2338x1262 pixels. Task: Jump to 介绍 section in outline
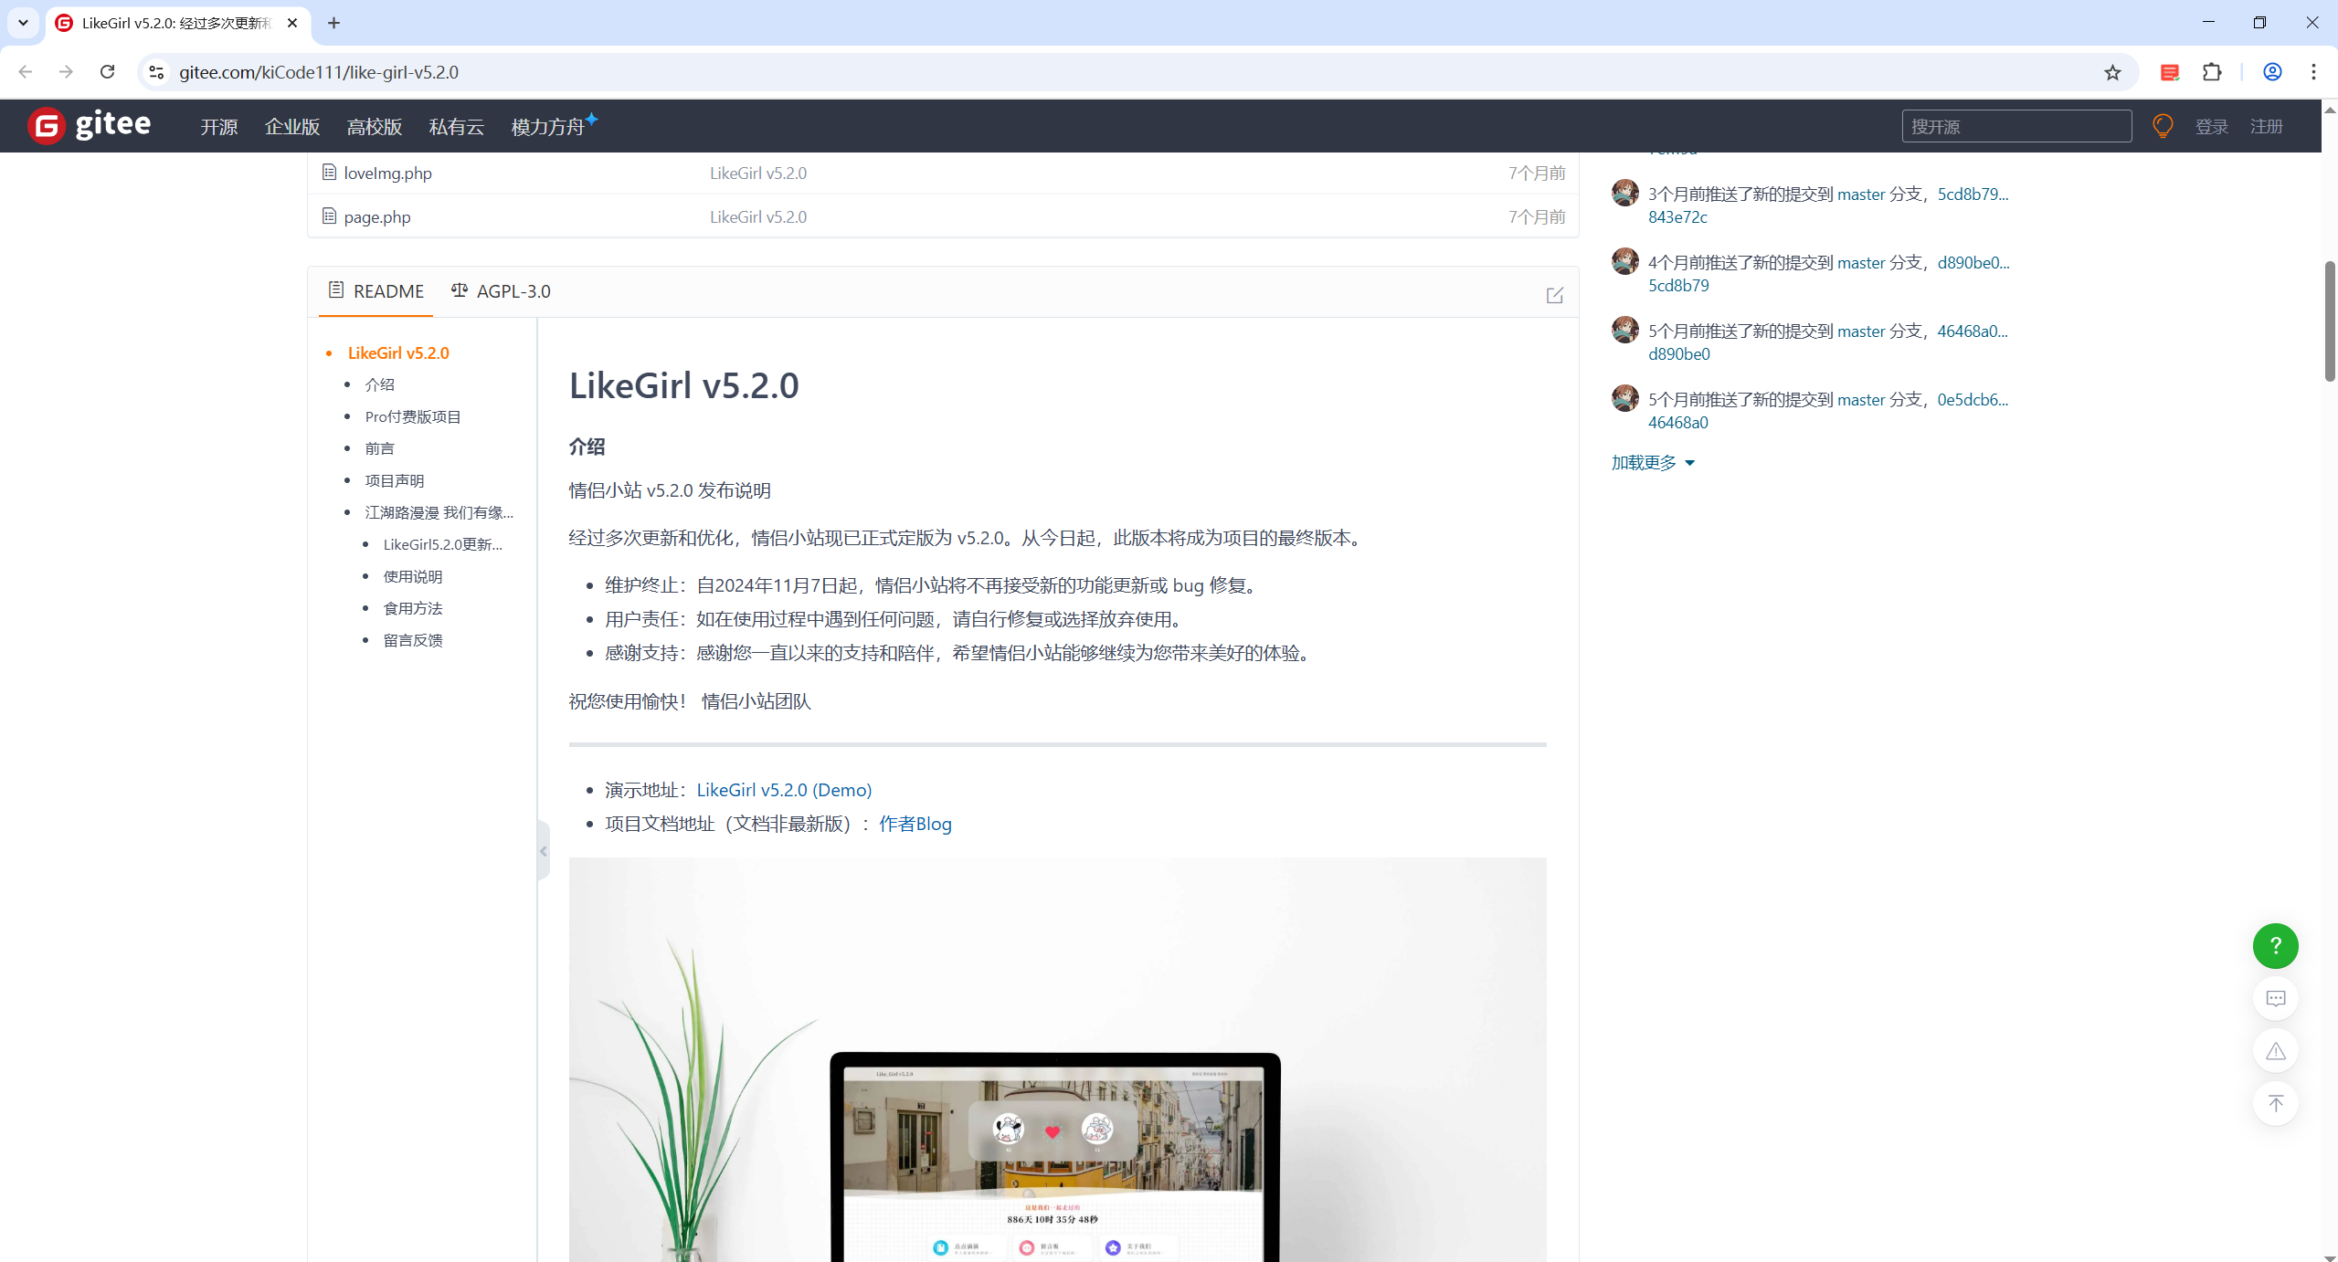(380, 384)
